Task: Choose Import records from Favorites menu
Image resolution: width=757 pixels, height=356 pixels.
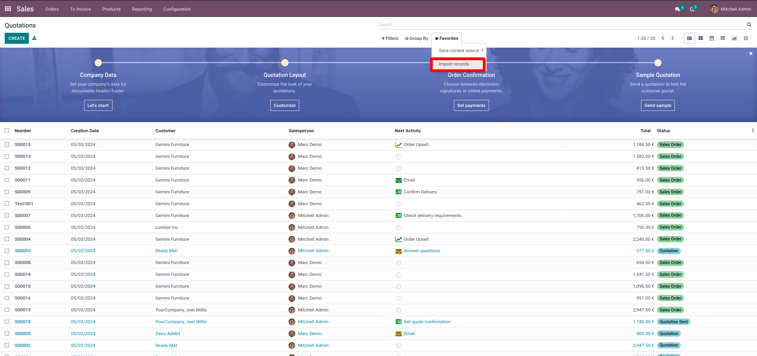Action: (458, 64)
